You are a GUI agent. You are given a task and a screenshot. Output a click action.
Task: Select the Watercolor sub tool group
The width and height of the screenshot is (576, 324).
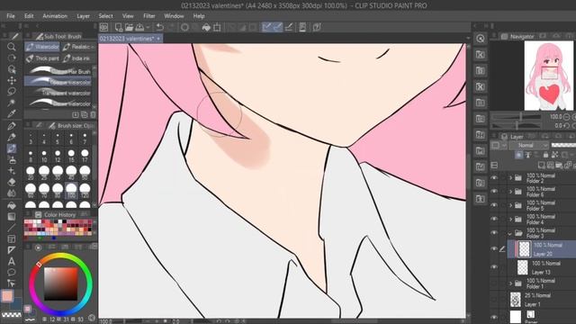[x=42, y=47]
